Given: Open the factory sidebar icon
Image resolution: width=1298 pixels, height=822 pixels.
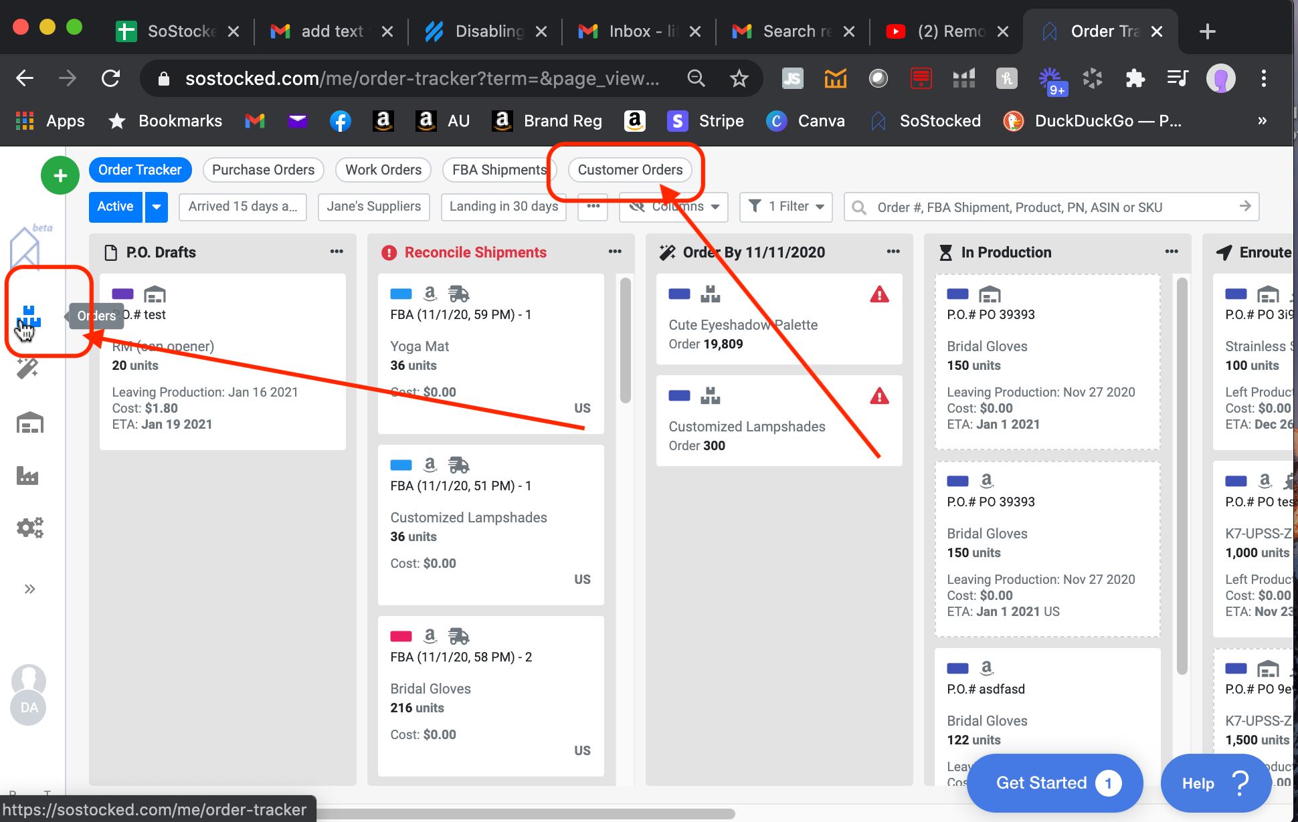Looking at the screenshot, I should (x=27, y=476).
